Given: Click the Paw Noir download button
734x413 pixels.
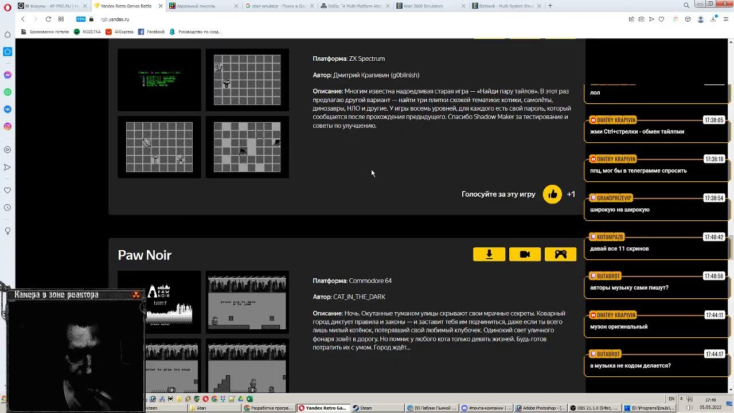Looking at the screenshot, I should point(489,254).
